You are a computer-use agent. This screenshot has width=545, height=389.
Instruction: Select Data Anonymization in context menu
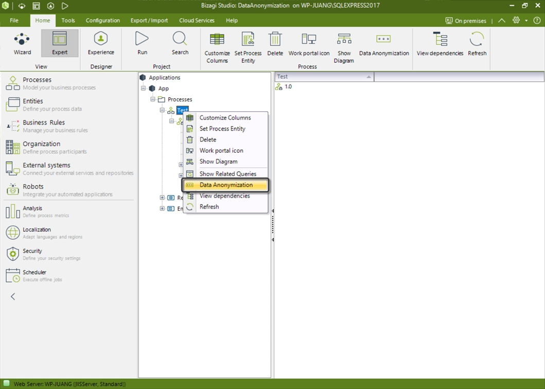click(x=225, y=185)
